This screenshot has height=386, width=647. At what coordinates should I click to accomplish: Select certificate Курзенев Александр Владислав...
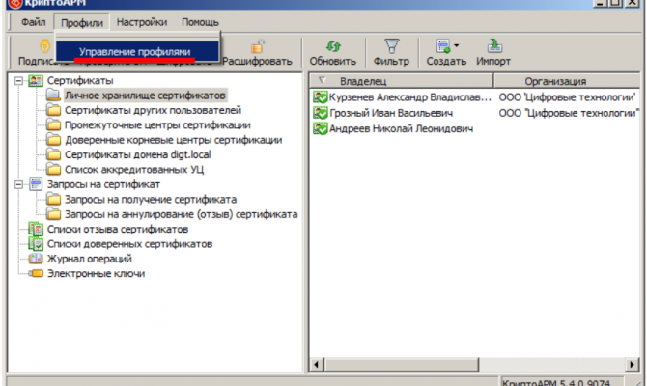click(410, 97)
